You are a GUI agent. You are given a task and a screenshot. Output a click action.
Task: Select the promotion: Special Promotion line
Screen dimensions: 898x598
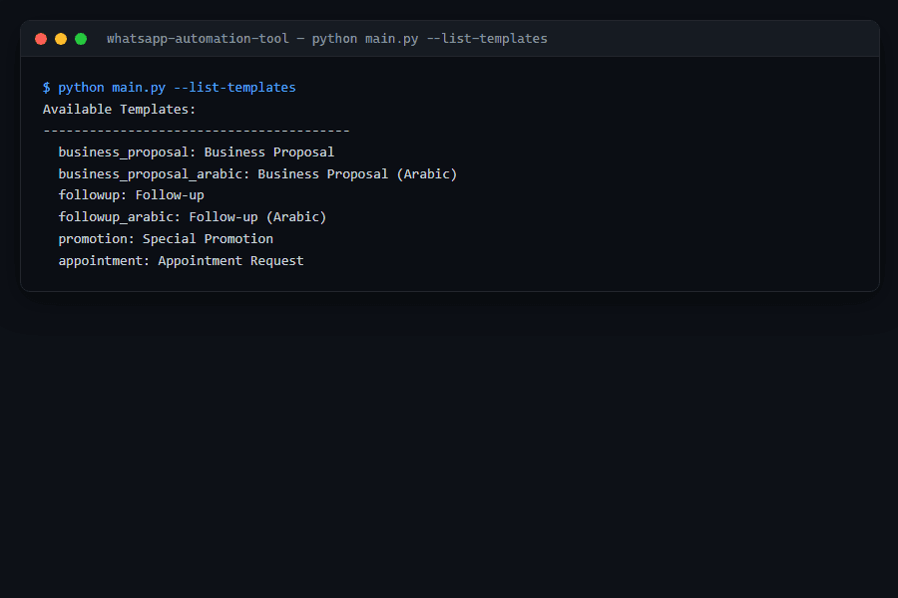pos(166,238)
